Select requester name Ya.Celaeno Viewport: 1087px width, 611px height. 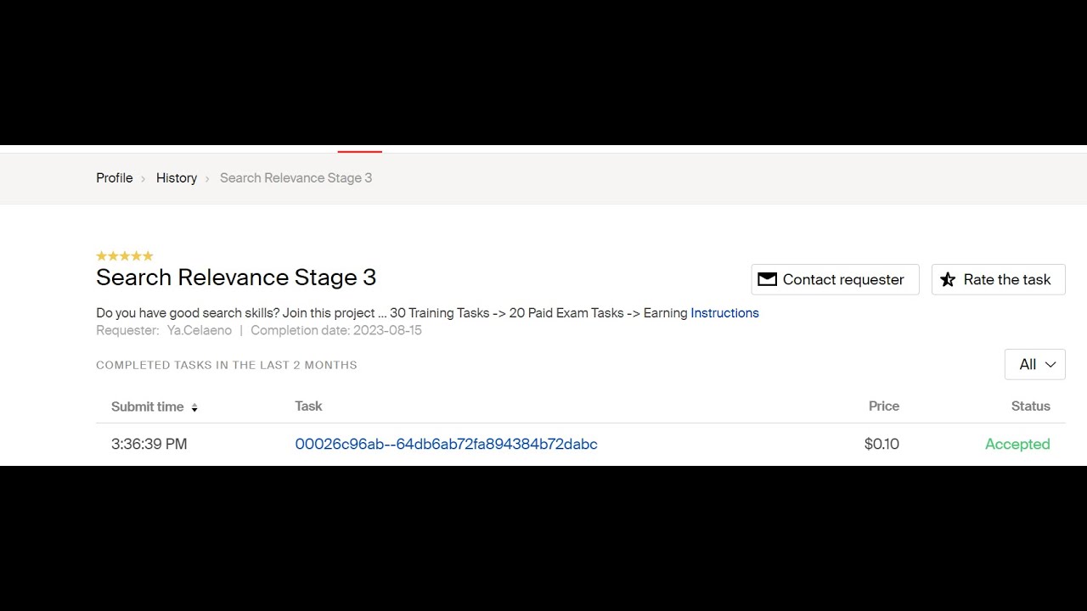(x=199, y=330)
